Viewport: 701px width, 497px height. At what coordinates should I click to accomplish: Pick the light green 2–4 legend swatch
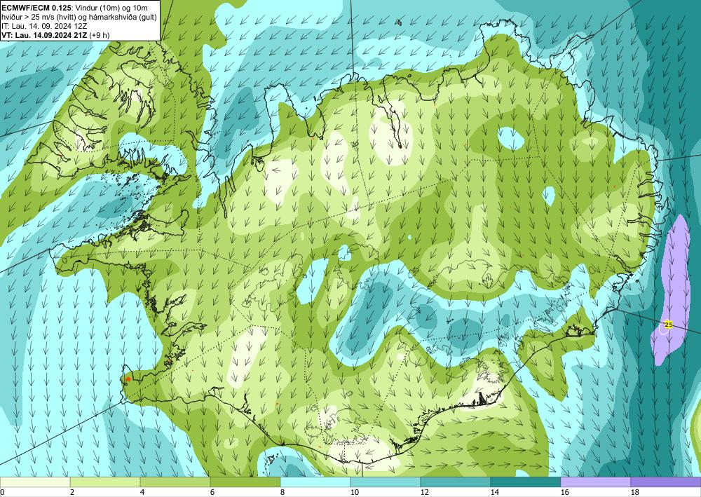click(x=105, y=482)
